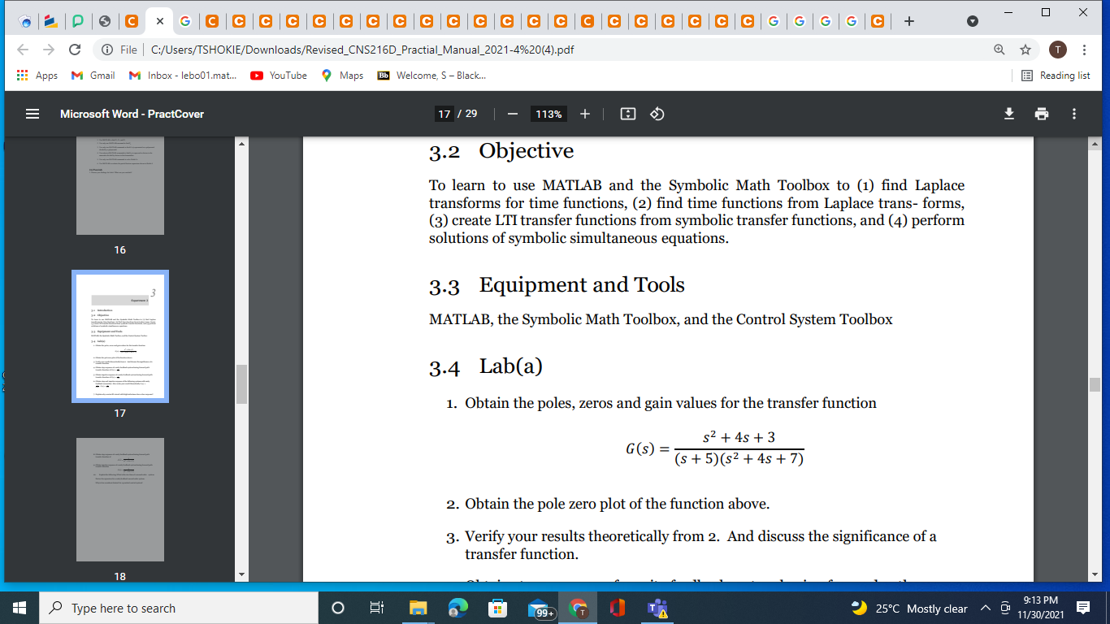This screenshot has width=1110, height=624.
Task: Rotate the PDF page counterclockwise
Action: (x=657, y=114)
